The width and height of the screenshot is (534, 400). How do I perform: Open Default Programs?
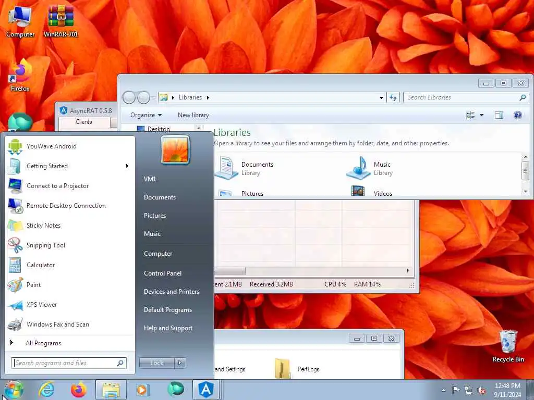point(168,310)
